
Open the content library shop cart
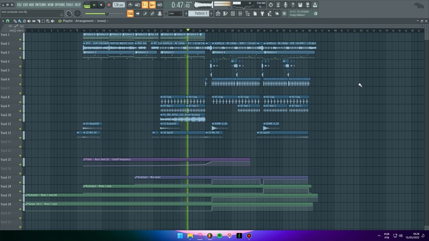click(x=284, y=13)
